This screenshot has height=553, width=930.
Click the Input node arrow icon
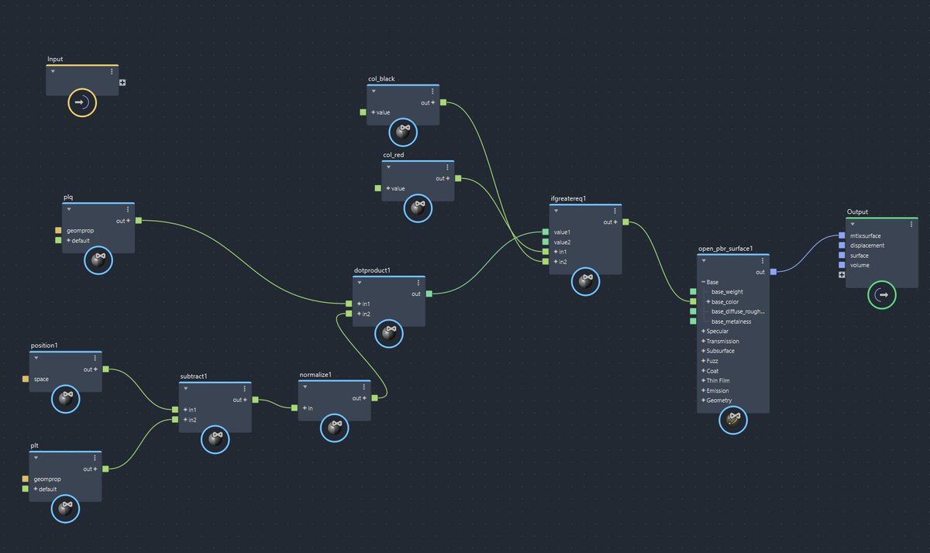(82, 102)
